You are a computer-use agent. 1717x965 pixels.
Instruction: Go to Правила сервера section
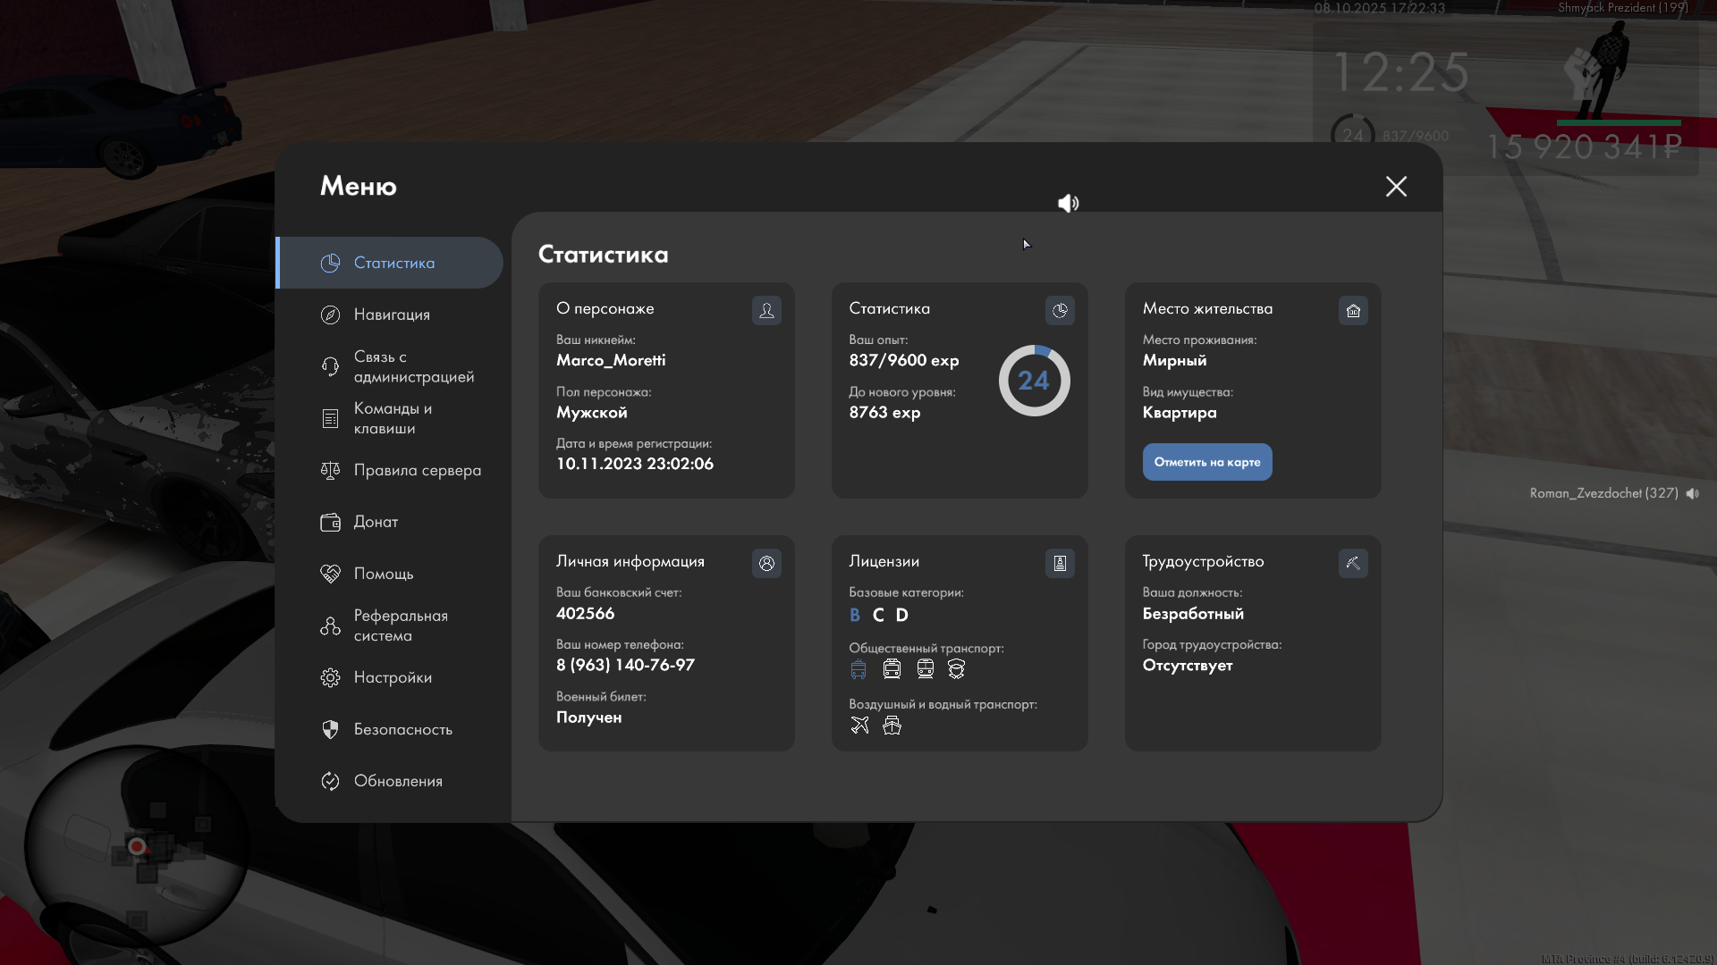click(417, 470)
